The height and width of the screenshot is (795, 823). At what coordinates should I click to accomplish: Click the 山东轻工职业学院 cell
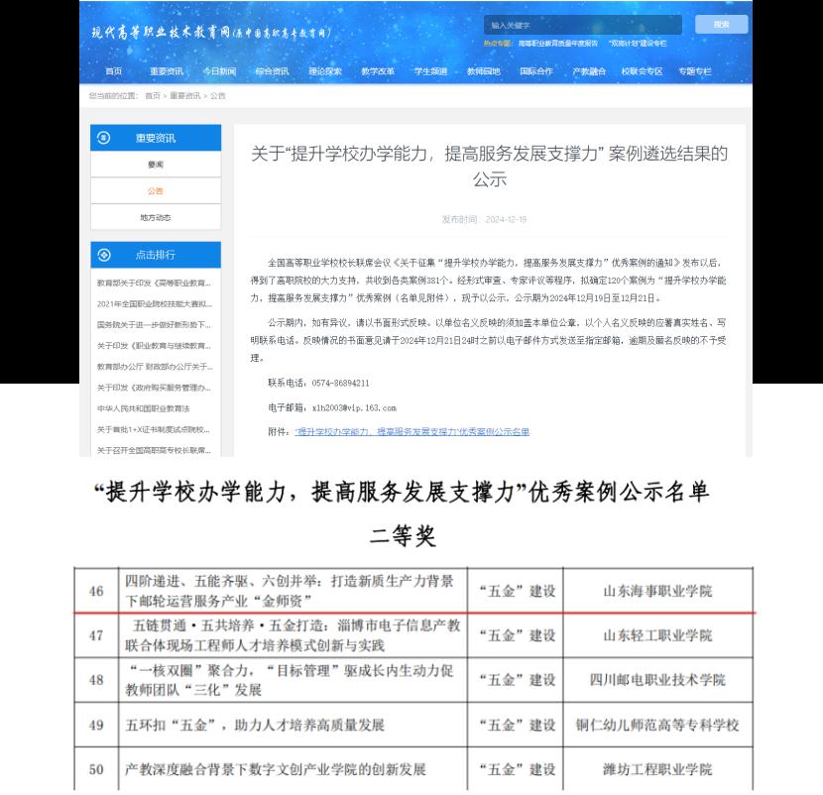click(657, 636)
